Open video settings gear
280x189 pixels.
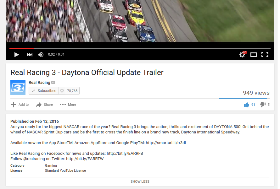point(242,54)
